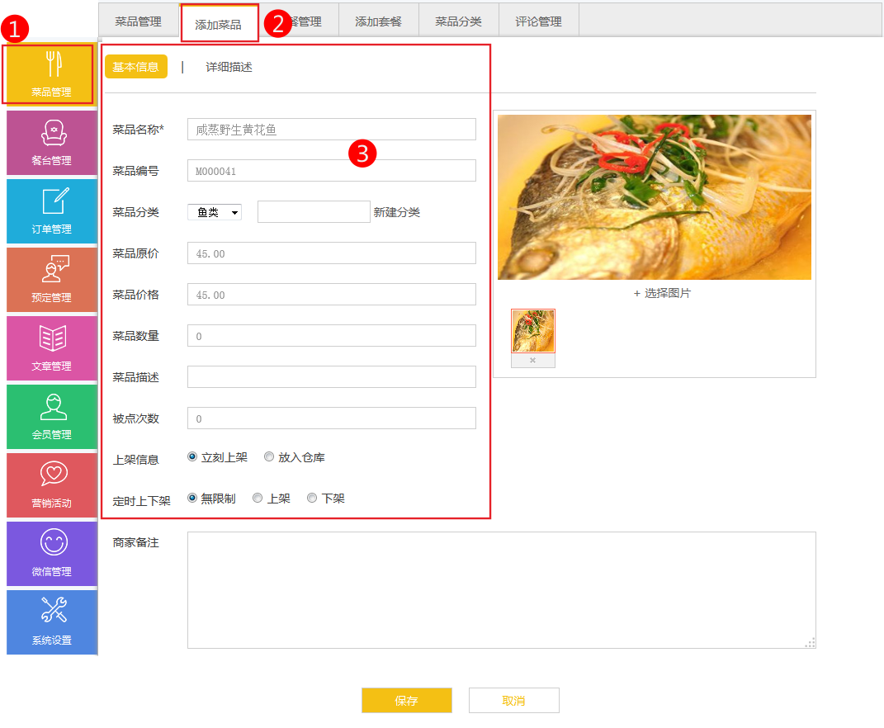Viewport: 884px width, 728px height.
Task: Switch to the 菜品分类 tab
Action: pos(458,21)
